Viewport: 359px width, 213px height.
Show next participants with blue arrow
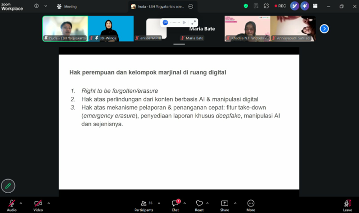point(324,29)
